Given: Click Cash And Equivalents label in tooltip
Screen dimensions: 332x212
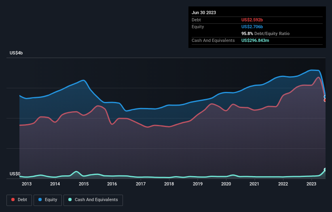Looking at the screenshot, I should pos(213,40).
